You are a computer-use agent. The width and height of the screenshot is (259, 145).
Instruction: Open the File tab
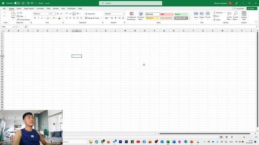[4, 8]
